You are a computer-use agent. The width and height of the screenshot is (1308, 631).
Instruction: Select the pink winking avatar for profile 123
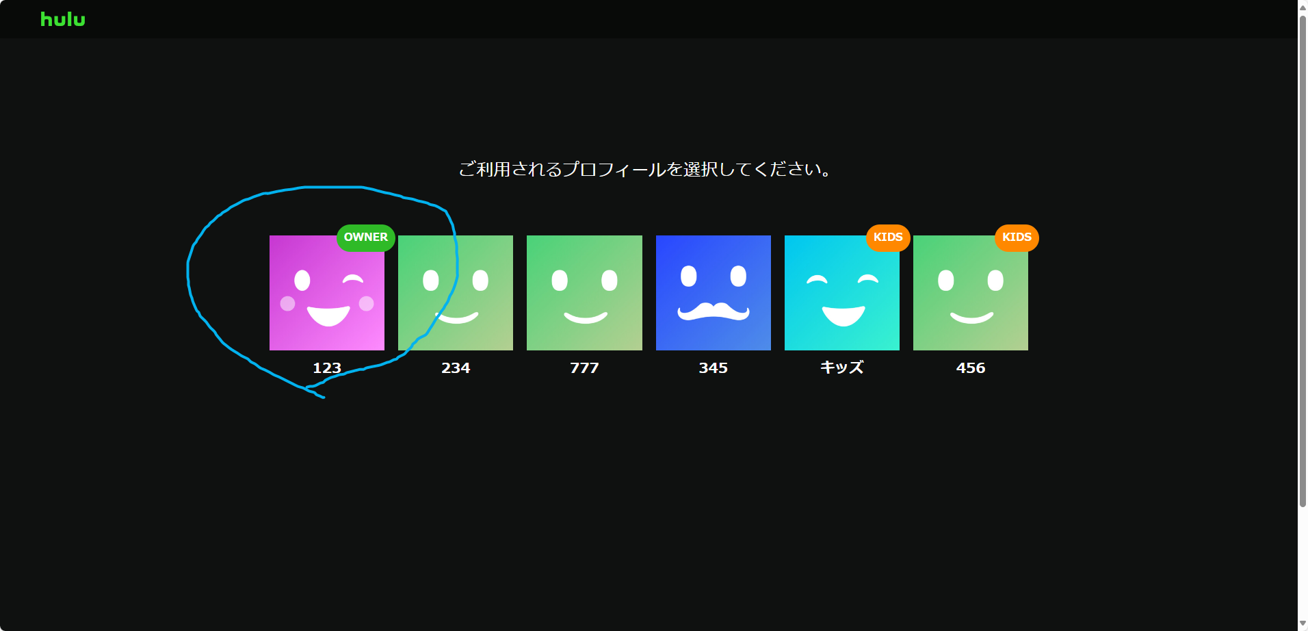click(x=326, y=293)
